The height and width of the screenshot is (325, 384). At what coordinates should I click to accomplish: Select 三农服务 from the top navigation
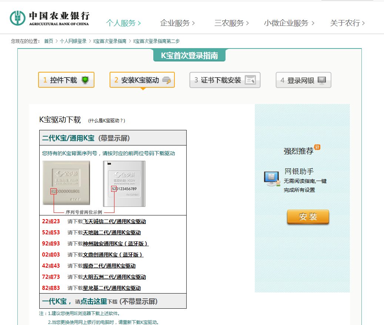coord(230,23)
